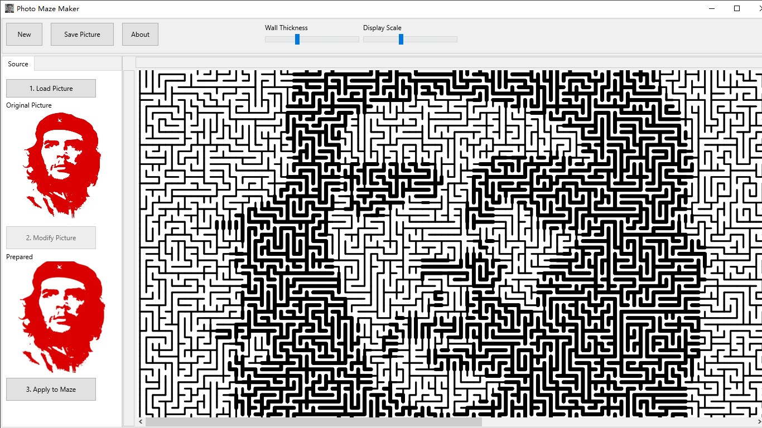Click the Prepared picture thumbnail
Viewport: 762px width, 428px height.
[61, 316]
